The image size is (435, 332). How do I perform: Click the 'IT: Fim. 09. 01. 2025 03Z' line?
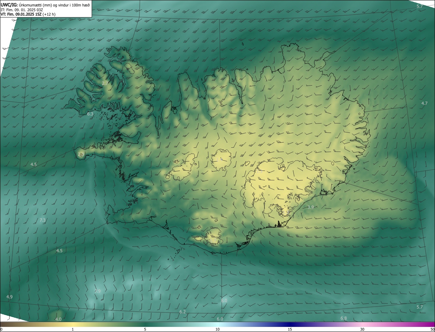click(22, 10)
